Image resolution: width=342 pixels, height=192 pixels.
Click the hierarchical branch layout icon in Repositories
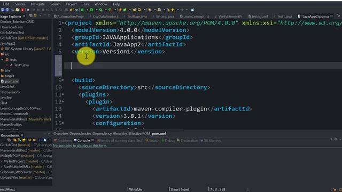(x=41, y=140)
